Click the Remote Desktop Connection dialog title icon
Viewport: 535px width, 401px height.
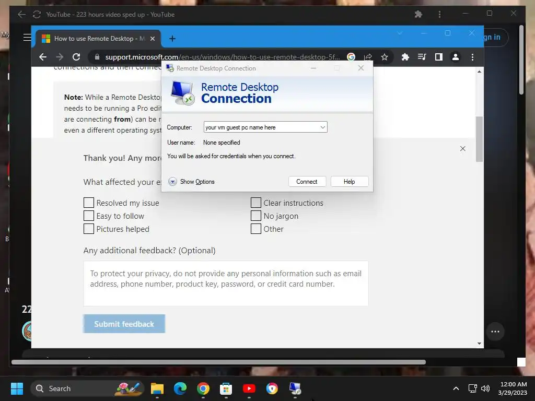pos(170,68)
